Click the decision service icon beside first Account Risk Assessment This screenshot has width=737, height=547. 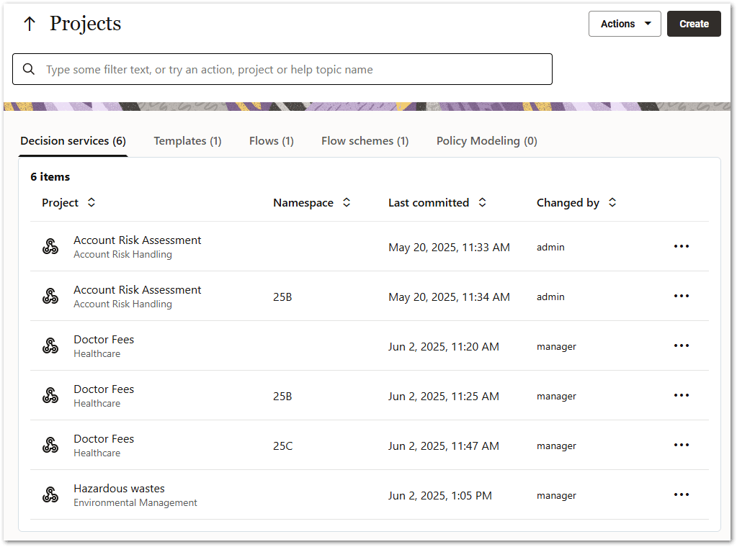pos(50,245)
